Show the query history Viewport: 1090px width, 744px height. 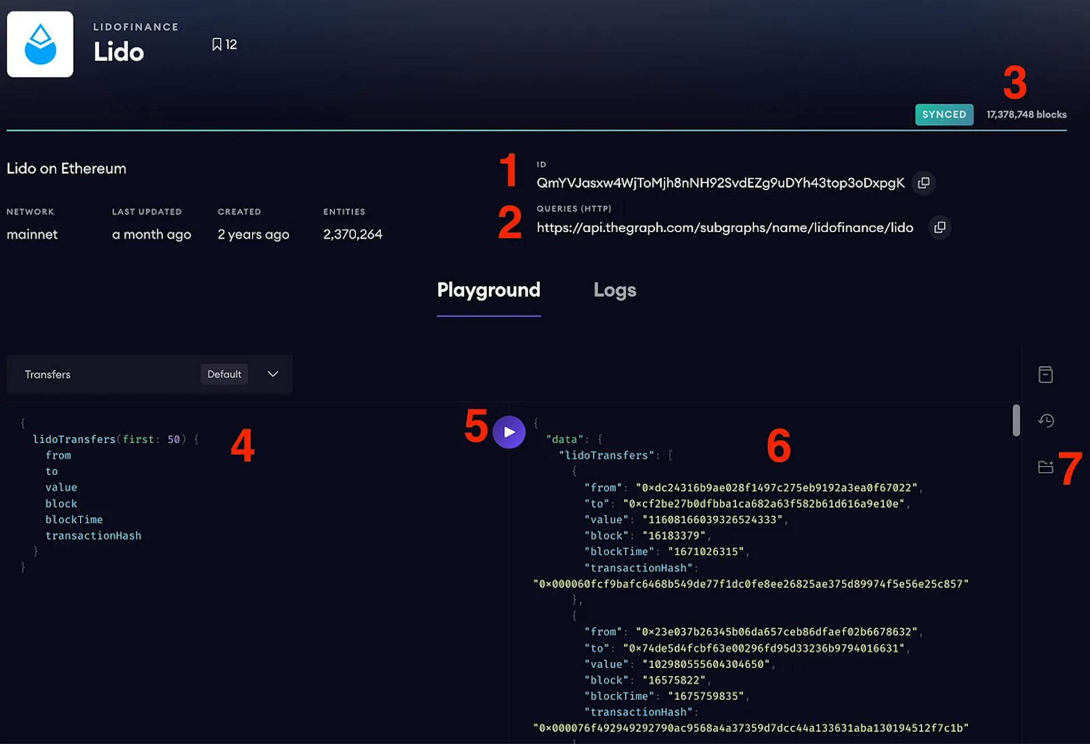tap(1046, 421)
